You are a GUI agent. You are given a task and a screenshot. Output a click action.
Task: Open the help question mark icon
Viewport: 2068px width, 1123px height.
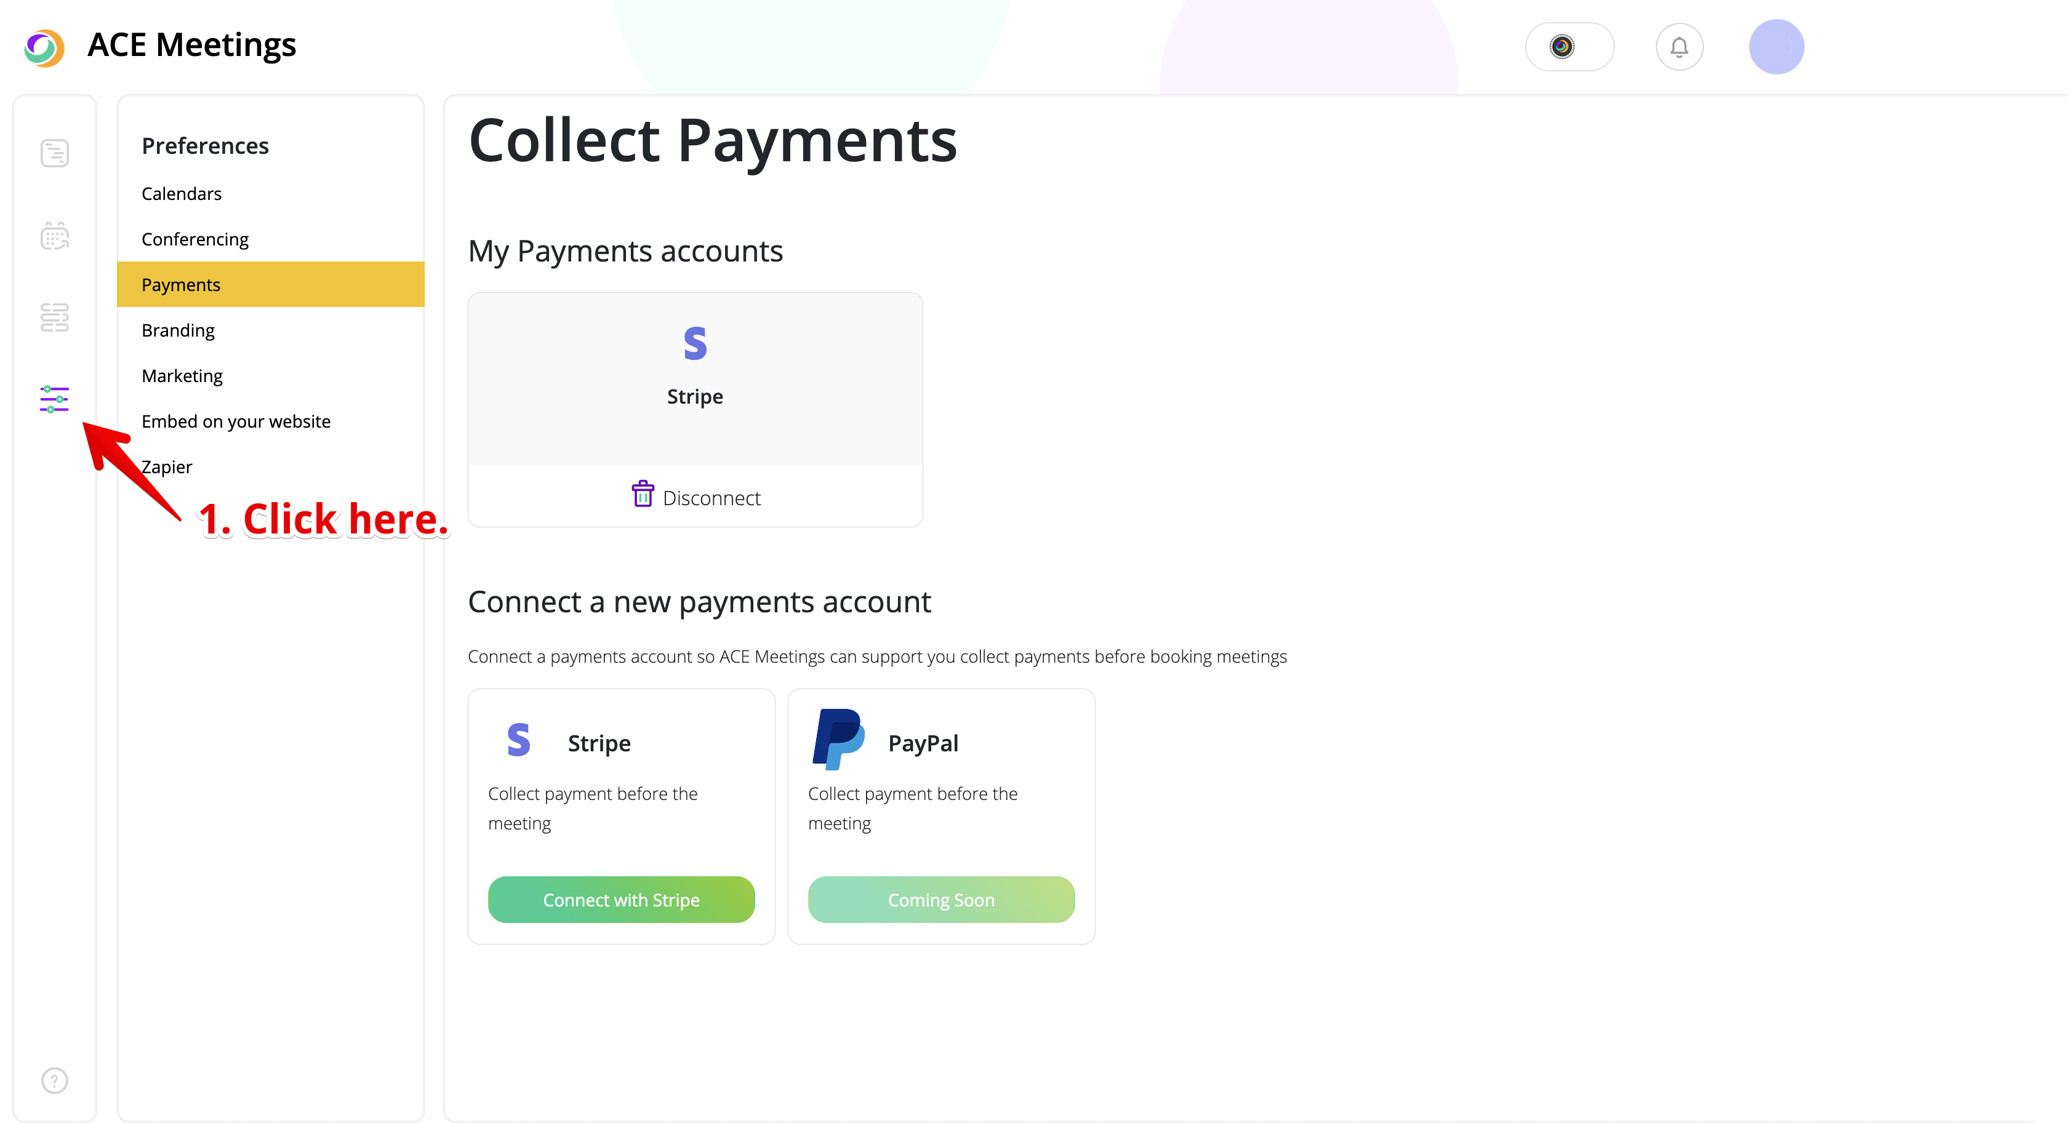[55, 1081]
